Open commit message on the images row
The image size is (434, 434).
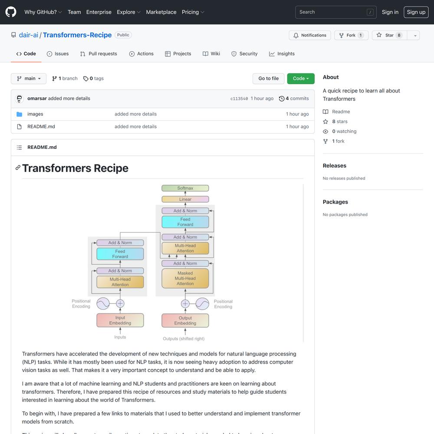[x=135, y=114]
